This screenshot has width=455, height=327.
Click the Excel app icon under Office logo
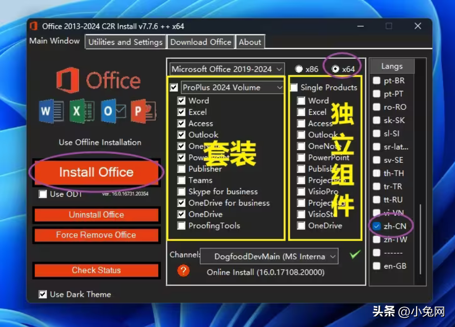(x=82, y=111)
